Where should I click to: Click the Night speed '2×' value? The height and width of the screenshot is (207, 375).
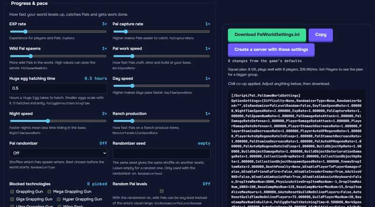pyautogui.click(x=105, y=114)
